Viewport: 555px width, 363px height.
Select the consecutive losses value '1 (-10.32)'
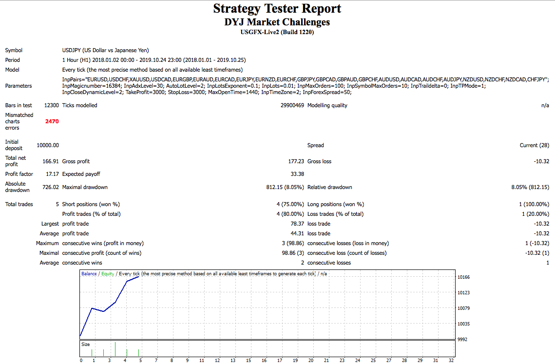click(537, 244)
